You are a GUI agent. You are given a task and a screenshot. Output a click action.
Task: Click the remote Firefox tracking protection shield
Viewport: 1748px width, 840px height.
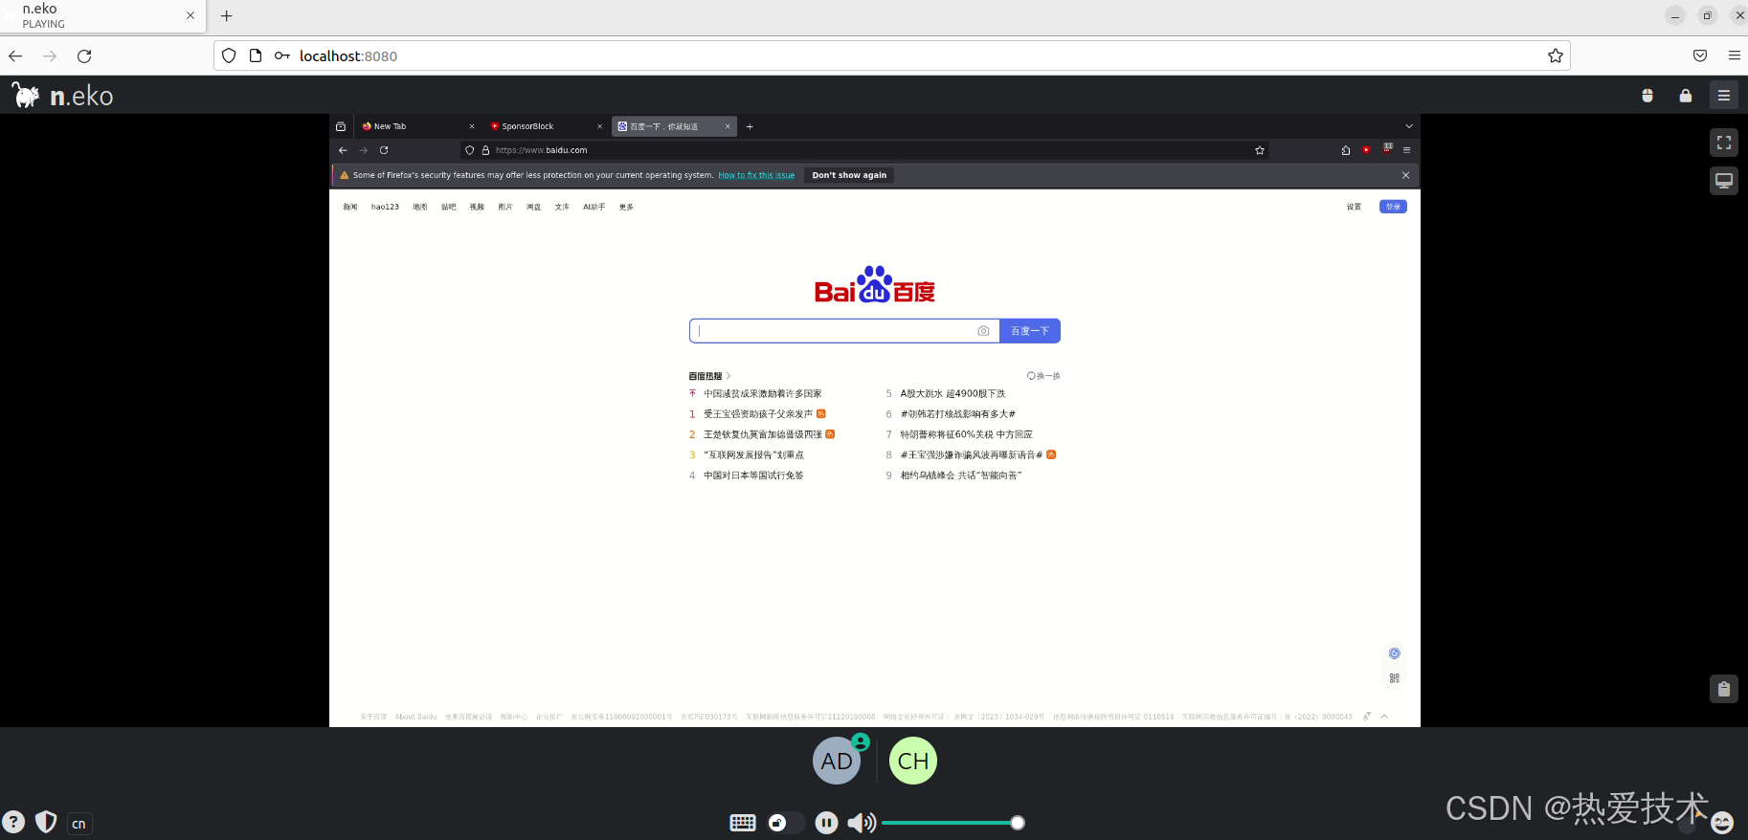click(469, 150)
